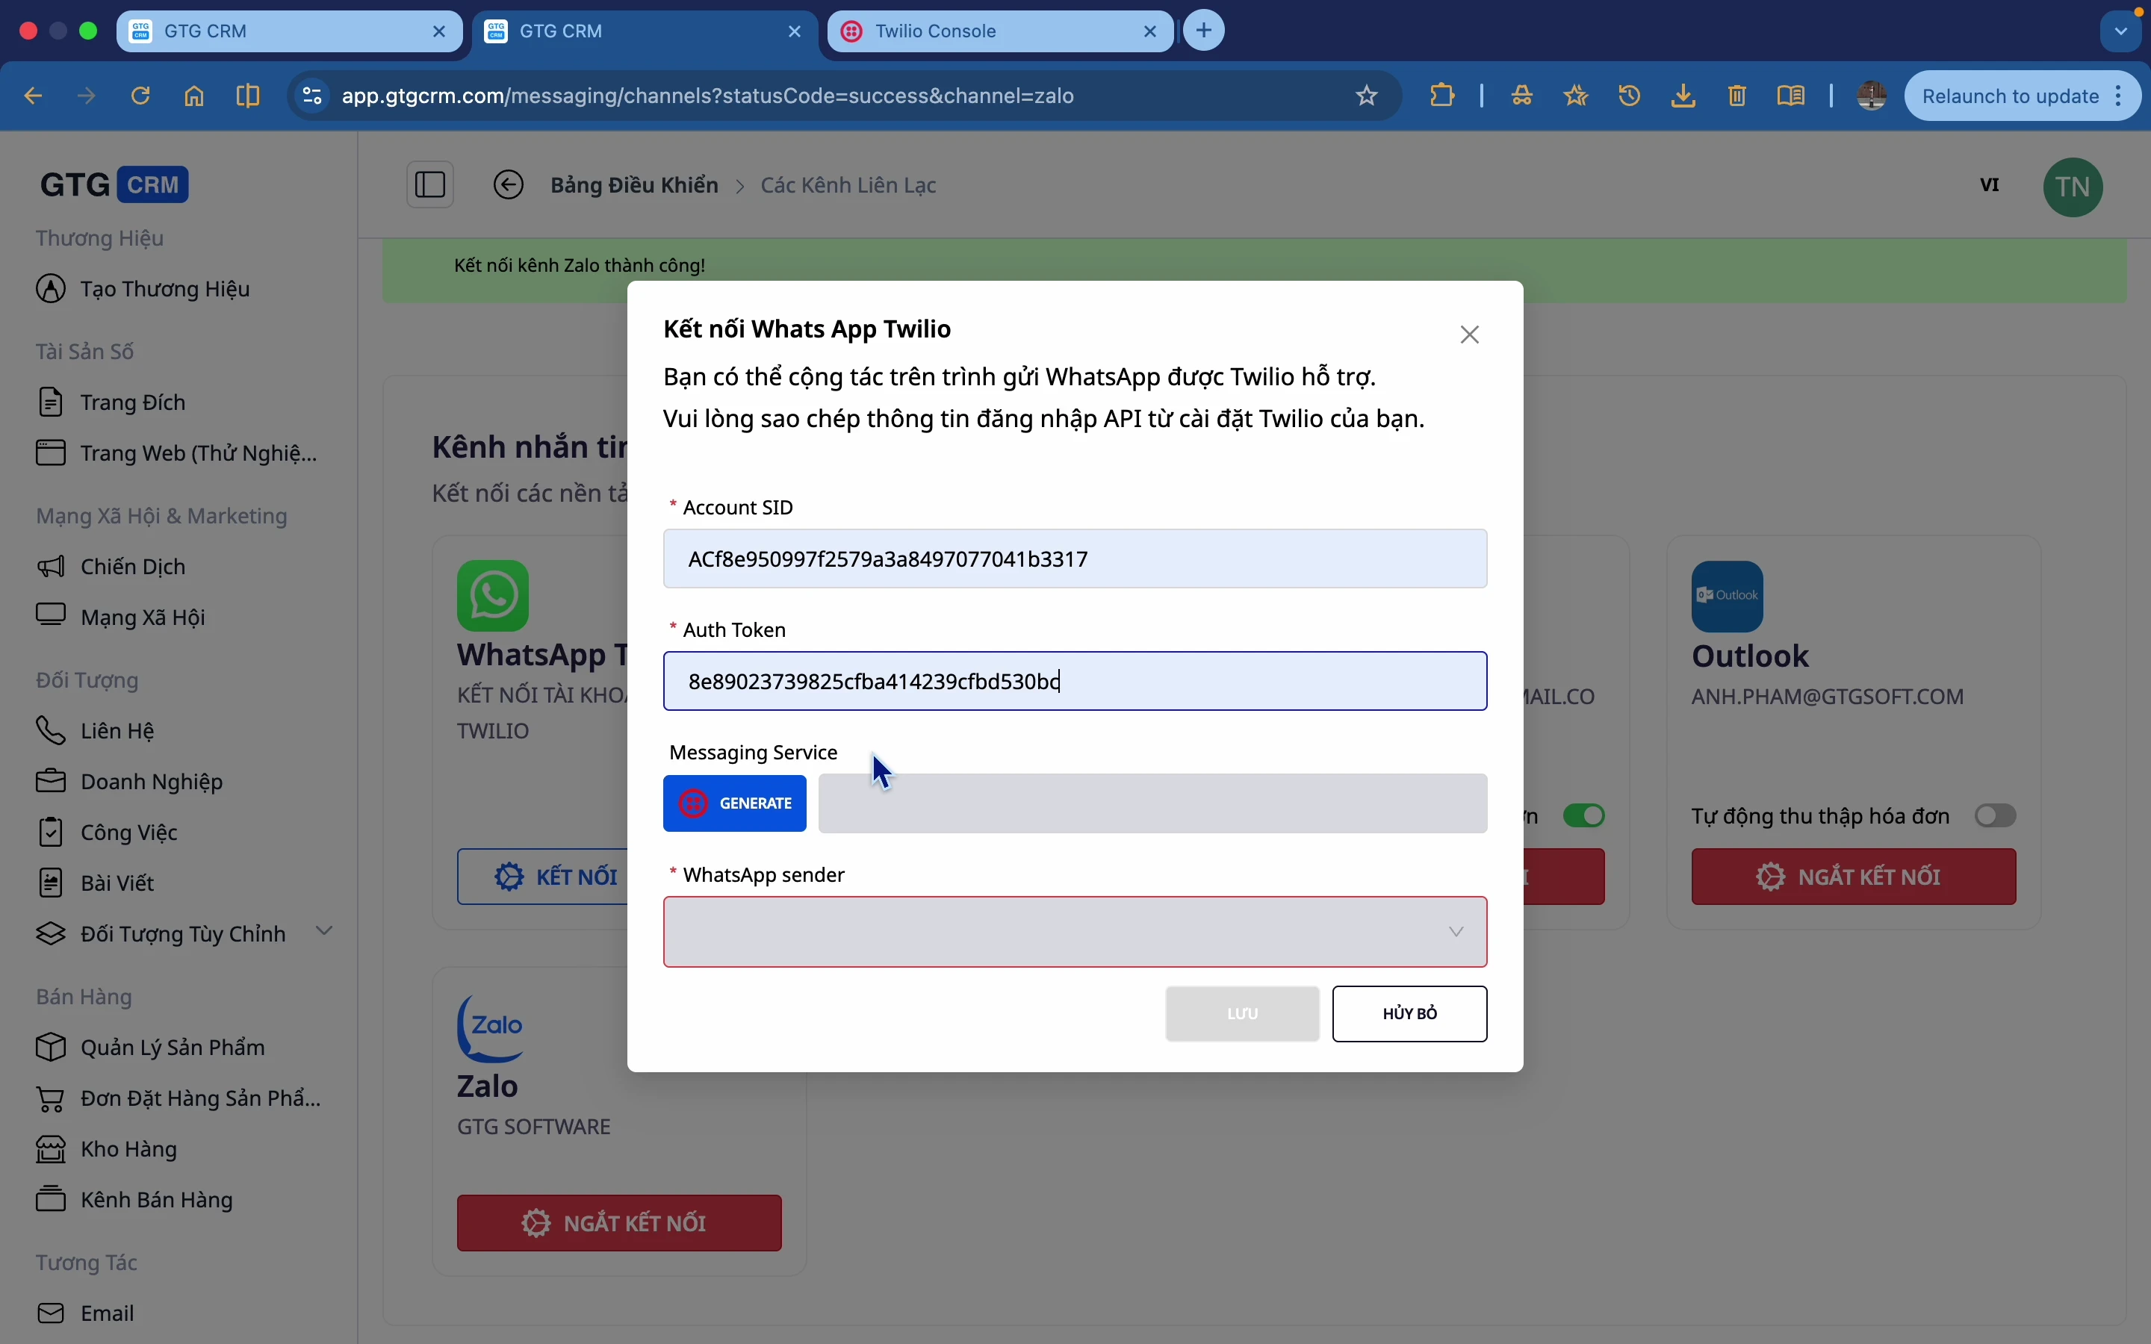Open browser downloads icon
Screen dimensions: 2151x1344
[1685, 96]
